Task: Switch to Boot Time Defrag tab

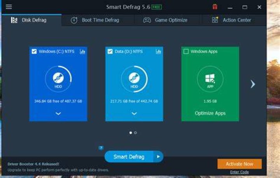Action: tap(94, 20)
